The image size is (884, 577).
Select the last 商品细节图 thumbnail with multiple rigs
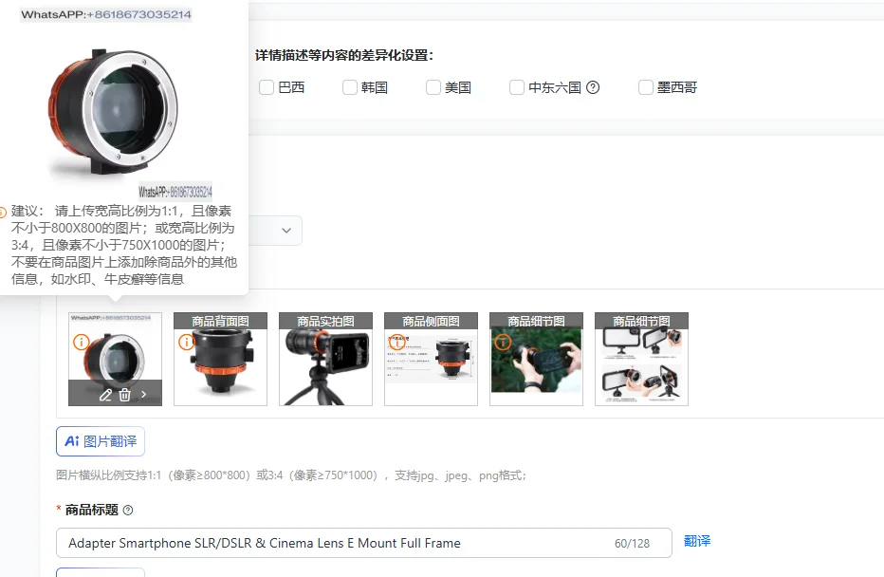tap(641, 360)
